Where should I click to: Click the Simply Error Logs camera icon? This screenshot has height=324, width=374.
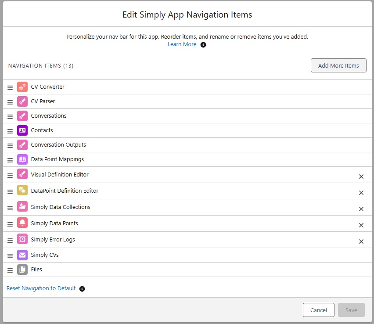22,239
